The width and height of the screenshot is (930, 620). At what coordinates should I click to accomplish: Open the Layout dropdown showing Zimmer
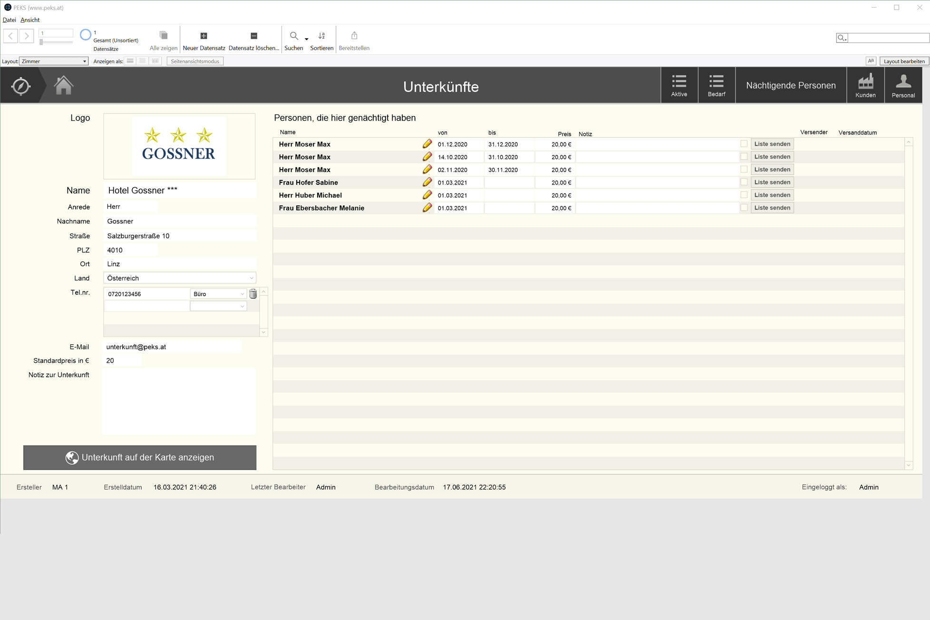[54, 61]
